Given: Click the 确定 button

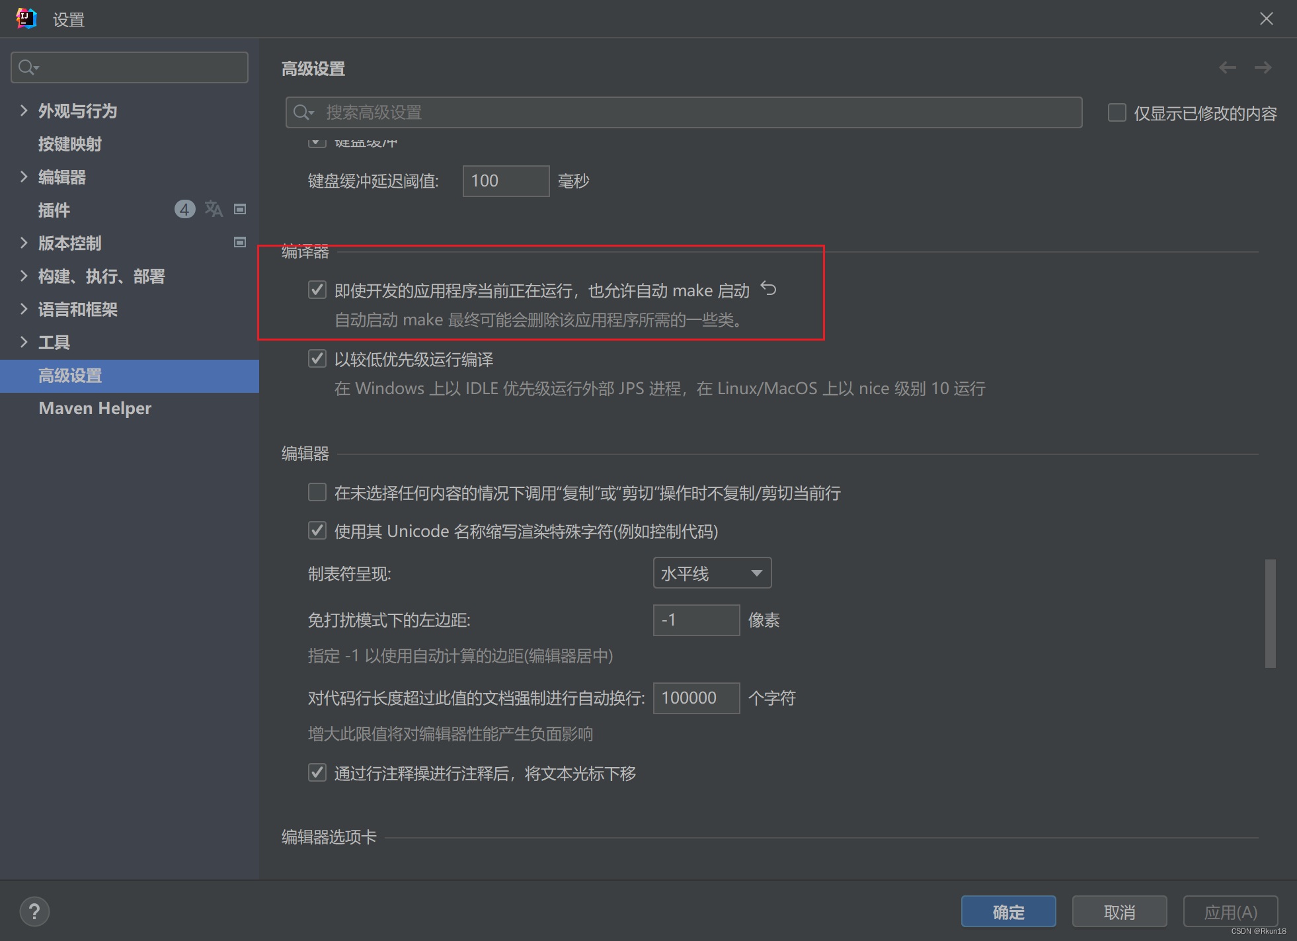Looking at the screenshot, I should tap(1008, 912).
